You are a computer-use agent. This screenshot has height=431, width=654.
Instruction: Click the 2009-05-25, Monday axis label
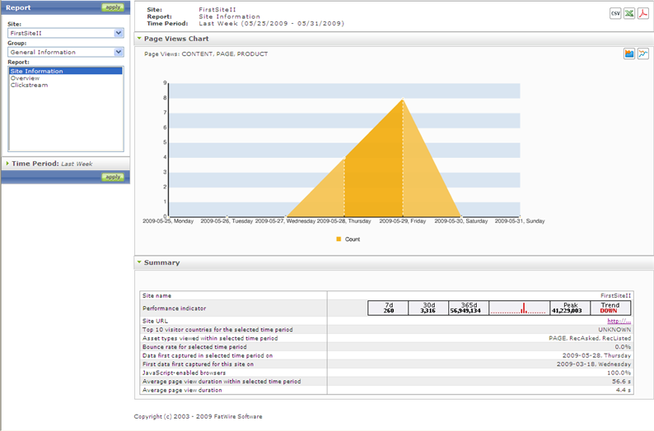click(168, 221)
